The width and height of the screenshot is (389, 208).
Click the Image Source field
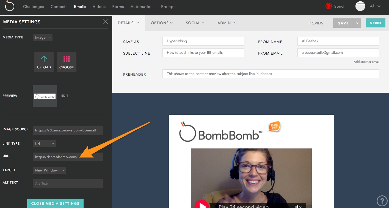pos(68,130)
